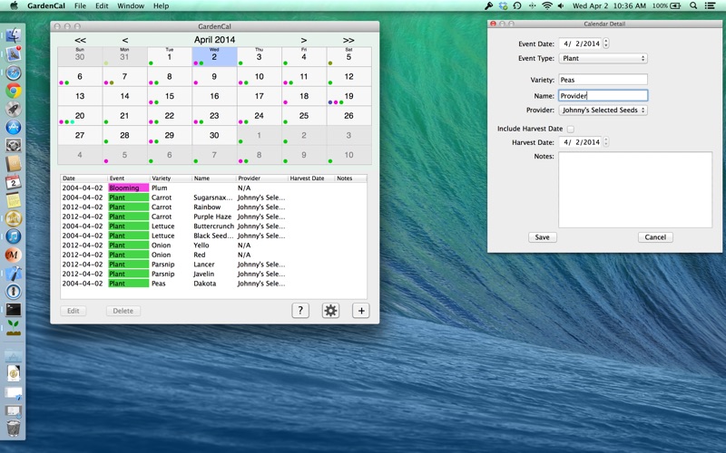Click the Harvest Date stepper arrows
This screenshot has width=726, height=453.
[606, 142]
